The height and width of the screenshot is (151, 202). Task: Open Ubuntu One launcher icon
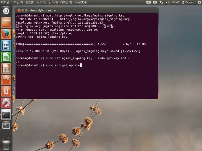tap(6, 92)
